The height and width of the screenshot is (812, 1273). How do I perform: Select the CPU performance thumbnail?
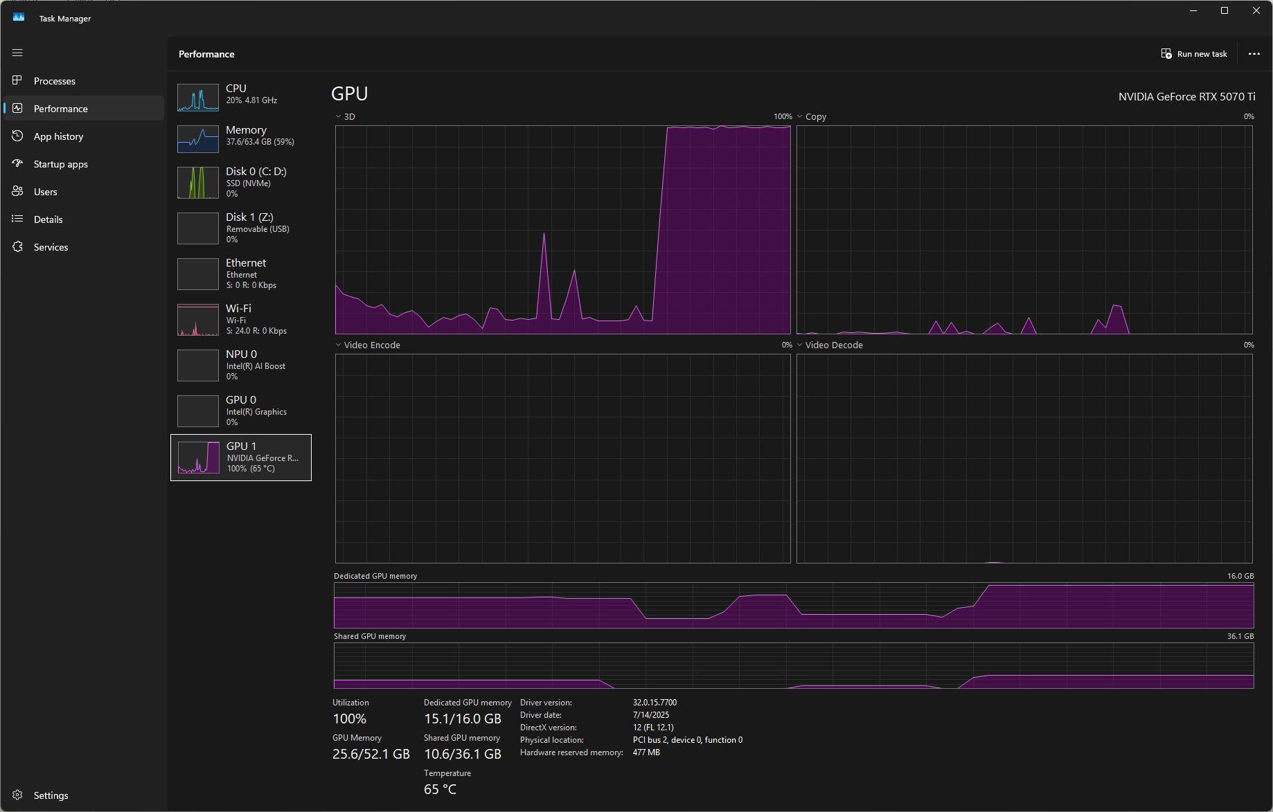[198, 98]
